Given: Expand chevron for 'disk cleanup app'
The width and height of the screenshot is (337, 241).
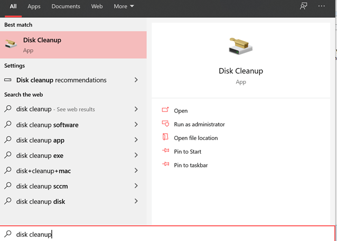Looking at the screenshot, I should tap(136, 140).
